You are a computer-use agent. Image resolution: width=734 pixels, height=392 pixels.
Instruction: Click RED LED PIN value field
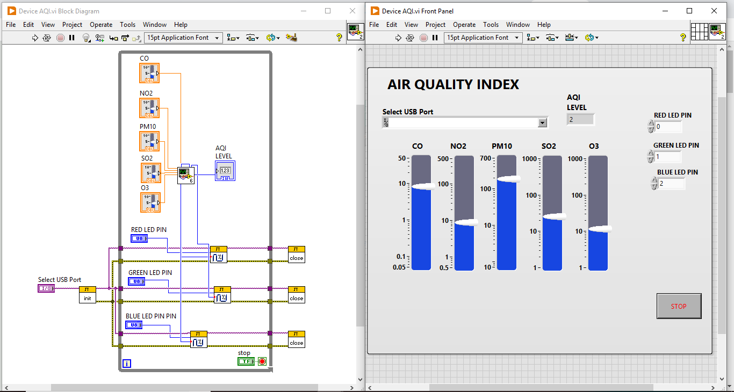(668, 127)
